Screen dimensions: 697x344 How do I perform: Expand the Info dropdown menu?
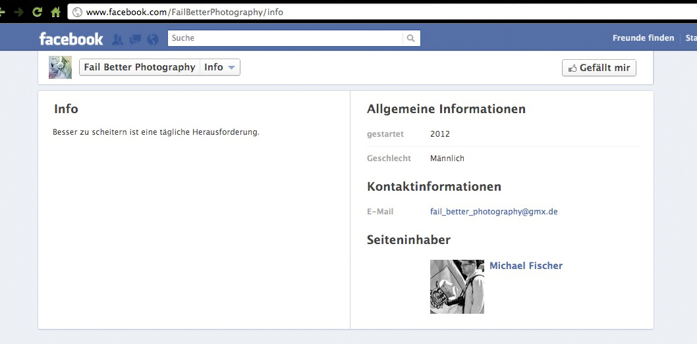point(220,67)
